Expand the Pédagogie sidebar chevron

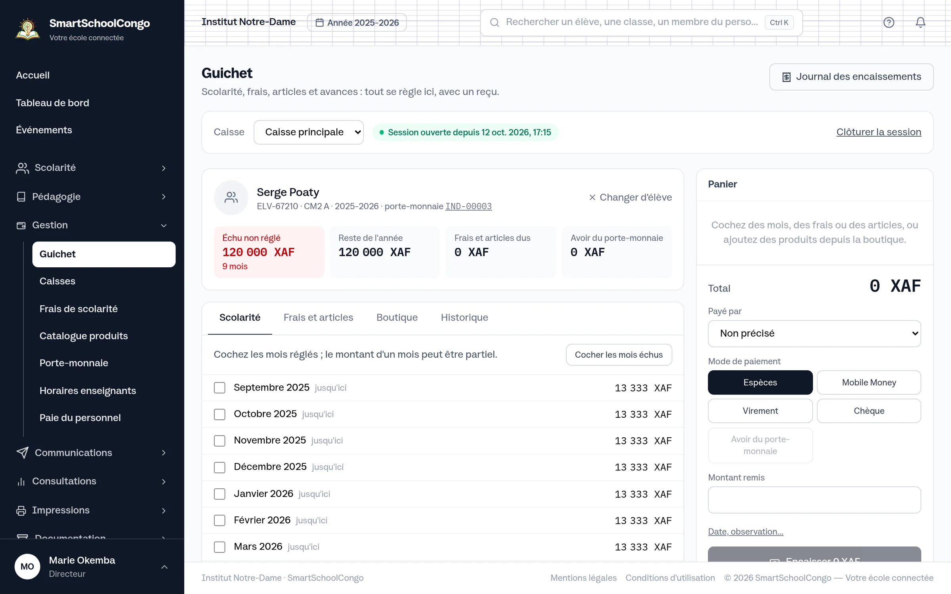tap(164, 197)
